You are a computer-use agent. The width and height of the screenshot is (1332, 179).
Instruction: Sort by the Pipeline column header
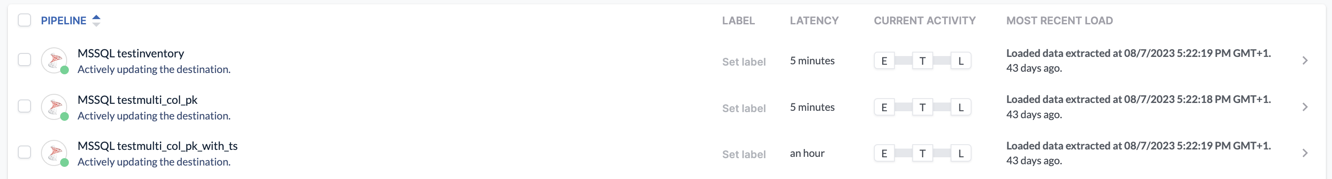pyautogui.click(x=64, y=20)
